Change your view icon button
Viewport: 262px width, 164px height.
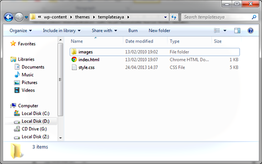(x=217, y=31)
